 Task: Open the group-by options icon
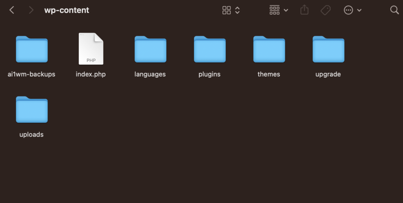coord(274,10)
